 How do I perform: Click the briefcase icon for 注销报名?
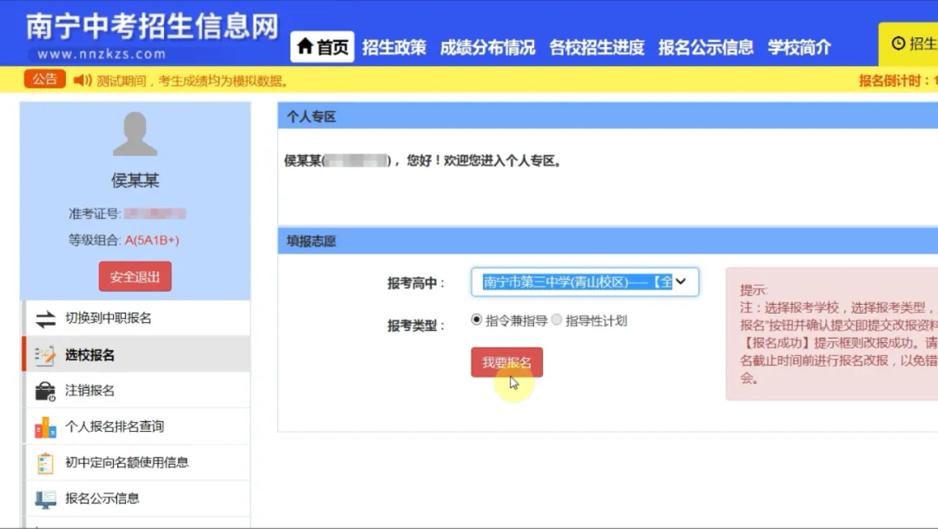tap(45, 392)
